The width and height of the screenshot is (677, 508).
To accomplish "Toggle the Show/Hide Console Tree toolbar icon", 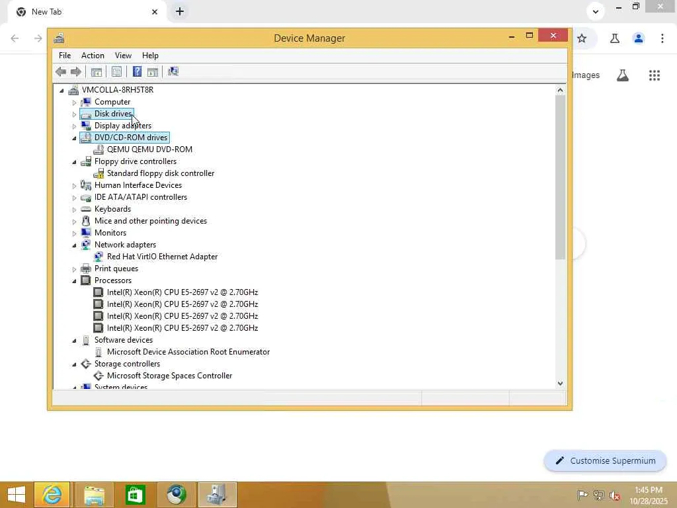I will coord(97,71).
